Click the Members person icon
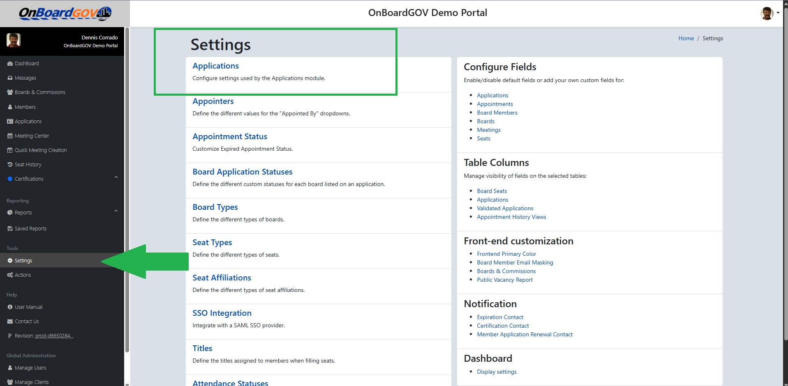Image resolution: width=788 pixels, height=386 pixels. pyautogui.click(x=10, y=107)
